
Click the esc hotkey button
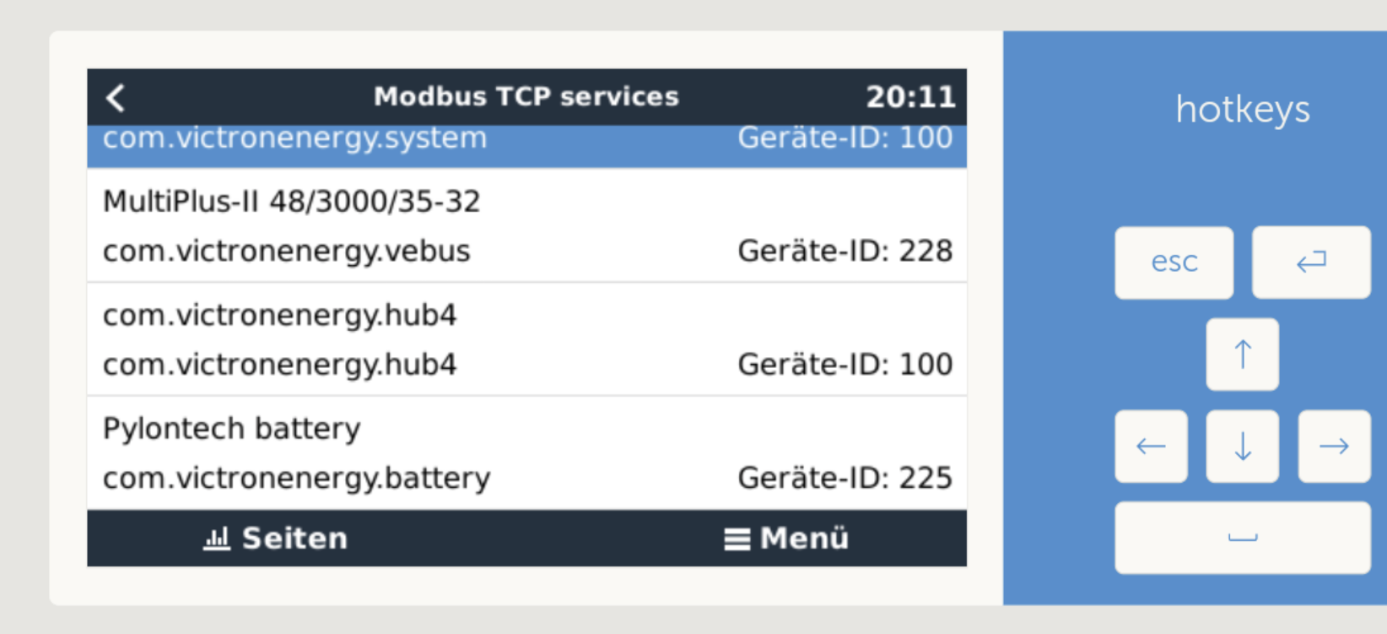point(1174,263)
